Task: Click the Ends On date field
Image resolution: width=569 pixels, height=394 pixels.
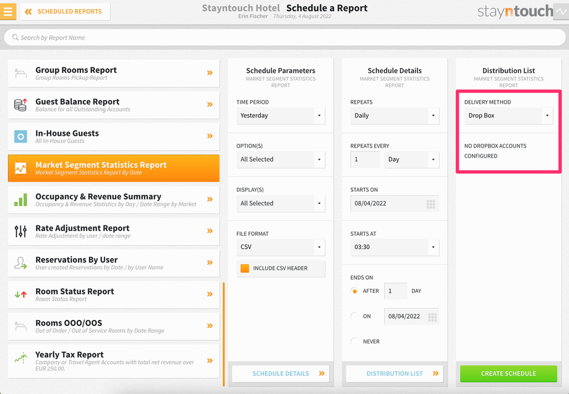Action: pos(411,316)
